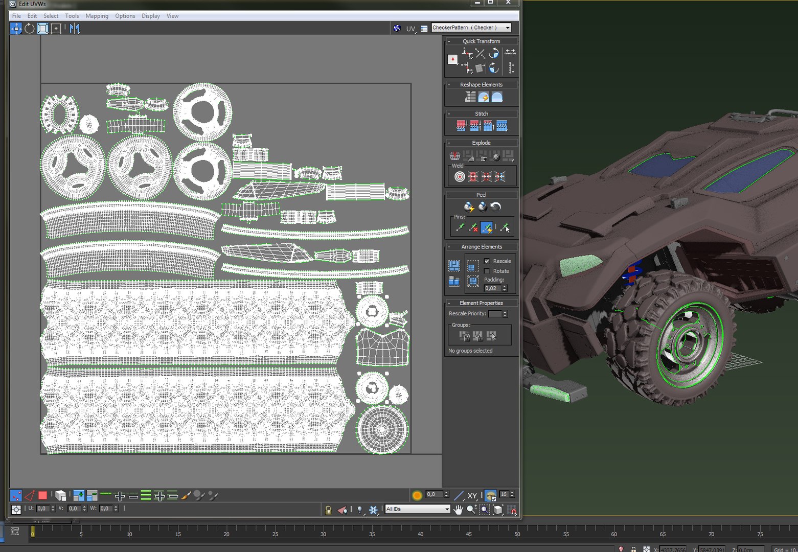Image resolution: width=798 pixels, height=552 pixels.
Task: Open the Display menu
Action: tap(151, 16)
